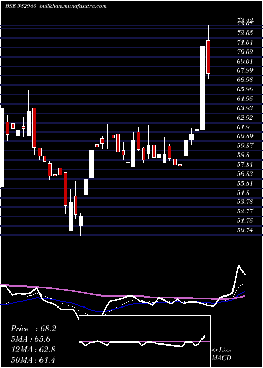
Task: Click the 50MA : 61.4 label
Action: (x=33, y=360)
